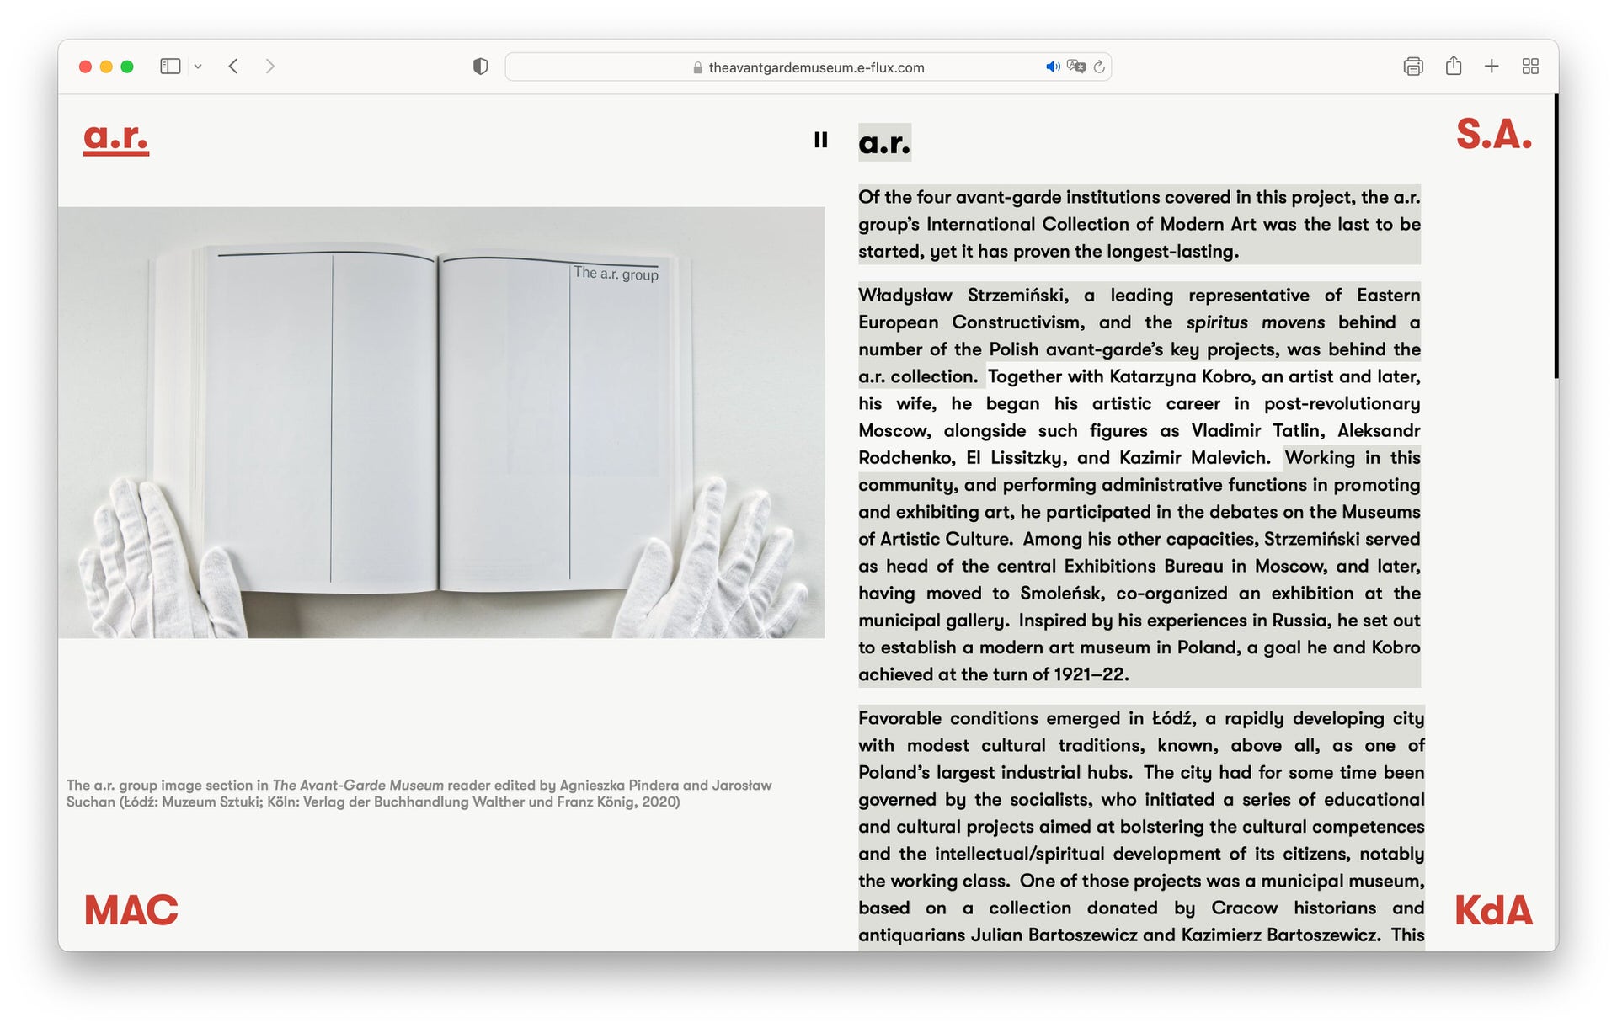The width and height of the screenshot is (1617, 1028).
Task: Expand the sidebar options chevron
Action: [x=198, y=67]
